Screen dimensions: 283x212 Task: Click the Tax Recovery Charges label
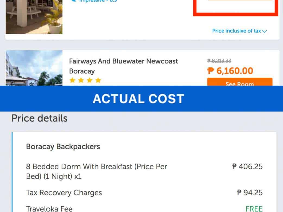(x=64, y=193)
